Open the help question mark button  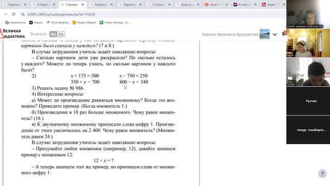coord(322,174)
